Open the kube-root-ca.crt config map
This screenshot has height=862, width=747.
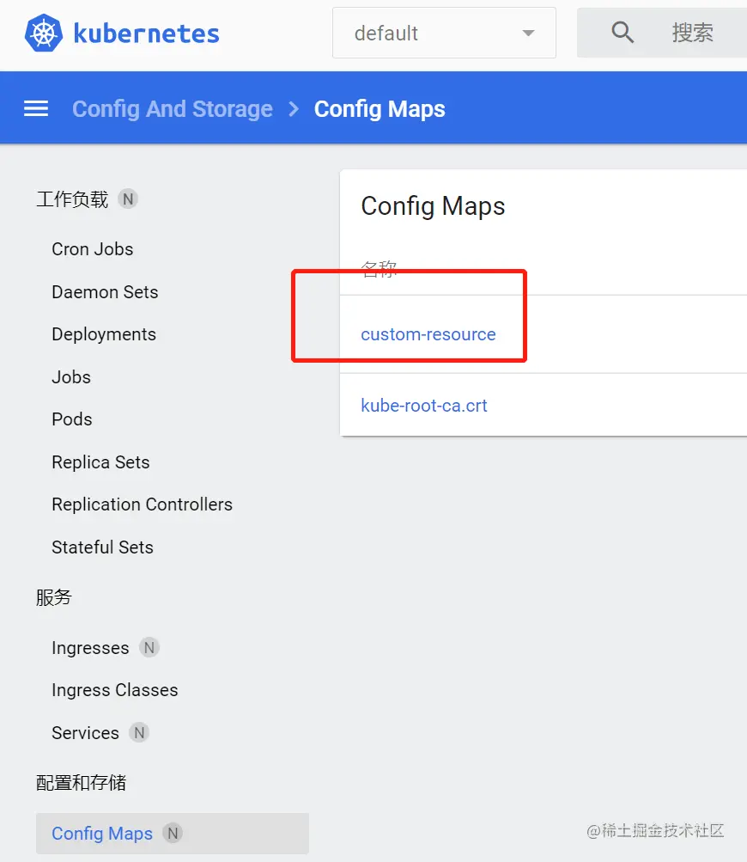(424, 406)
